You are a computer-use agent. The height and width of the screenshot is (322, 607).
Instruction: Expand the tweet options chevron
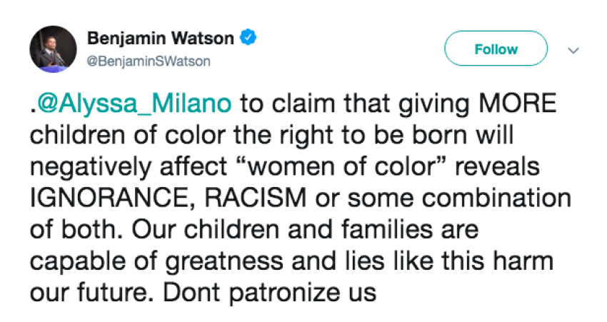572,51
